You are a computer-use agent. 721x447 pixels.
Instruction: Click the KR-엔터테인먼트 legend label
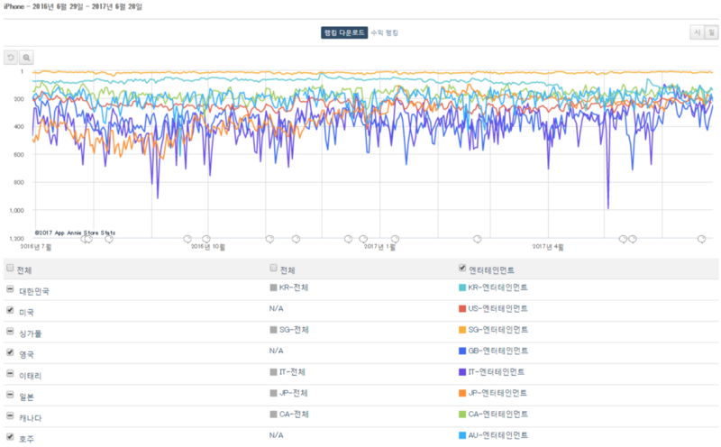tap(497, 287)
